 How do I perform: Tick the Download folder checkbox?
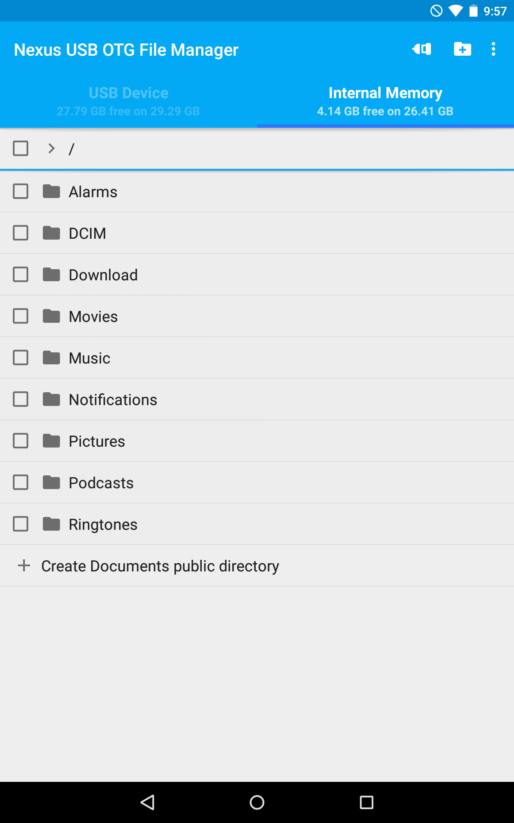(x=21, y=274)
